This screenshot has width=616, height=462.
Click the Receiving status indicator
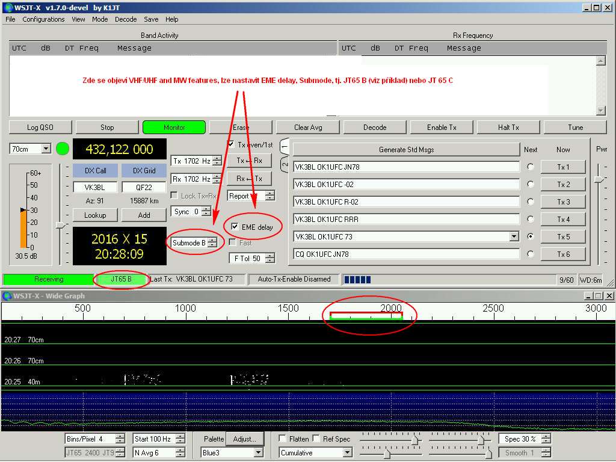click(49, 279)
